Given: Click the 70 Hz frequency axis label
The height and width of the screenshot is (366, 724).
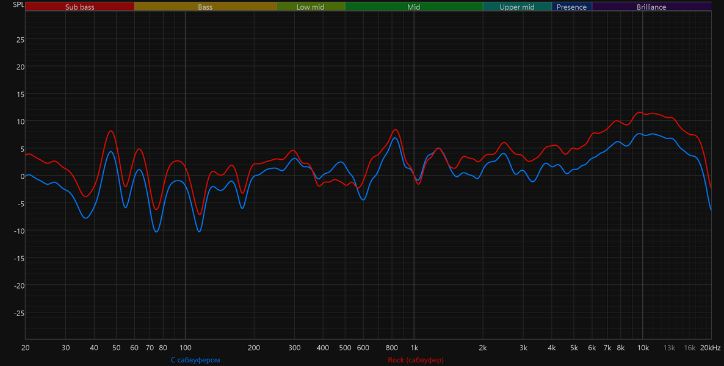Looking at the screenshot, I should click(150, 348).
